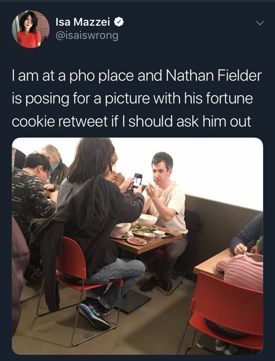This screenshot has width=275, height=361.
Task: Click the verified checkmark badge
Action: tap(119, 22)
